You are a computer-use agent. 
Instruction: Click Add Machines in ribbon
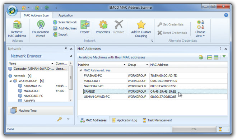(x=65, y=28)
